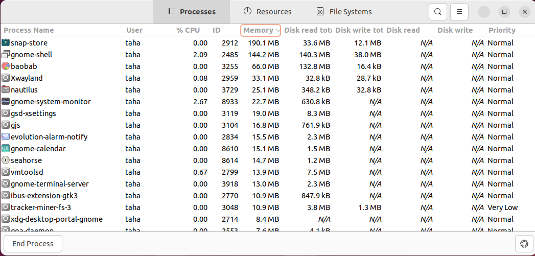Select the gjs process name
This screenshot has height=256, width=535.
(16, 125)
